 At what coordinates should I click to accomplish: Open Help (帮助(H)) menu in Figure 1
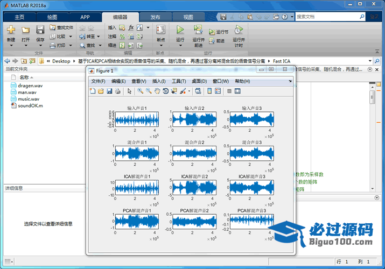tap(243, 81)
